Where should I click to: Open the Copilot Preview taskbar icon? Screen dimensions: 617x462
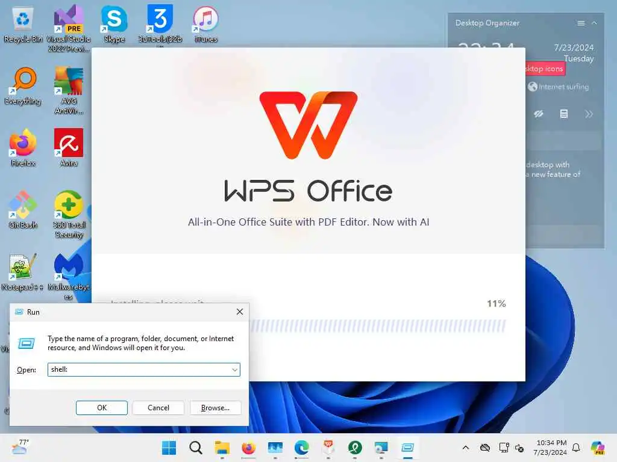coord(598,448)
